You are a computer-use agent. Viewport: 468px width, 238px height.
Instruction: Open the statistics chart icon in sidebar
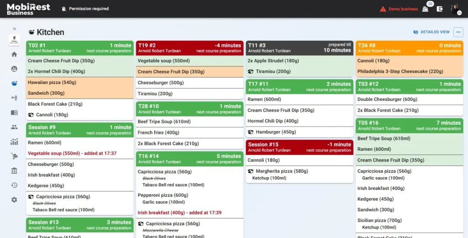click(14, 142)
